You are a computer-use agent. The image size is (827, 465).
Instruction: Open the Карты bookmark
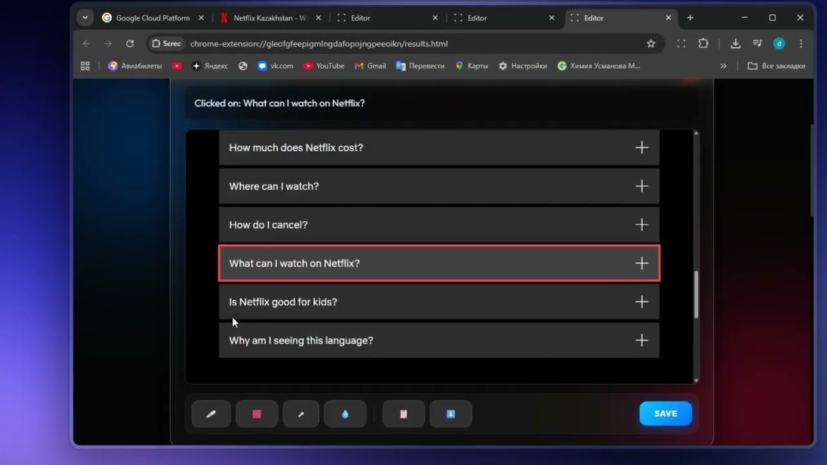472,66
